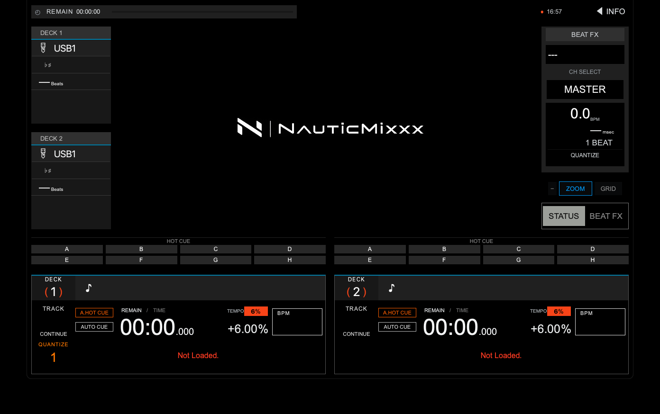Change Deck 2 tempo range 6%
Image resolution: width=660 pixels, height=414 pixels.
559,311
